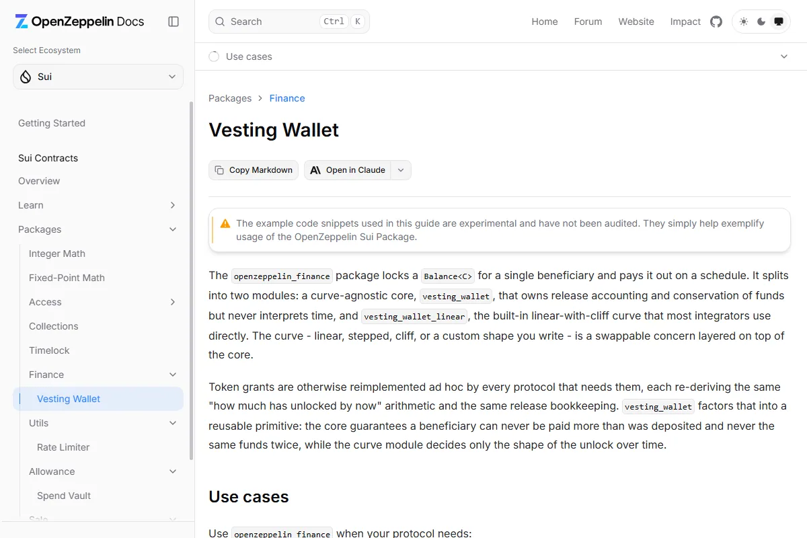The image size is (807, 538).
Task: Click the K key hint
Action: (x=358, y=22)
